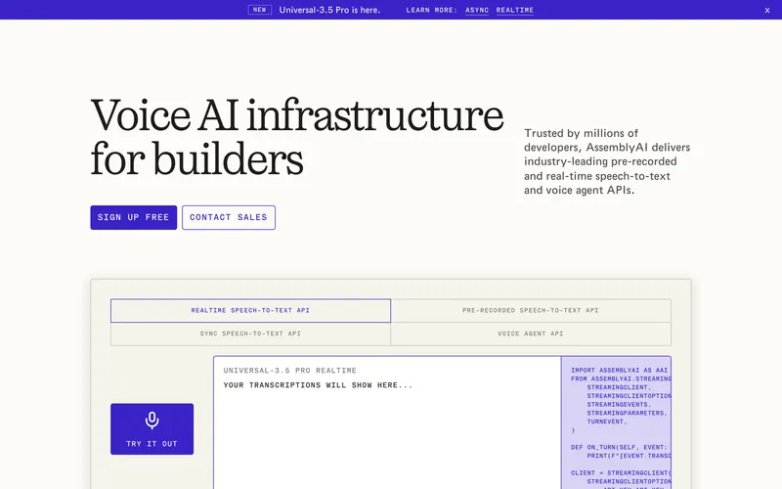Click the NEW badge in banner
This screenshot has height=489, width=782.
pyautogui.click(x=260, y=10)
